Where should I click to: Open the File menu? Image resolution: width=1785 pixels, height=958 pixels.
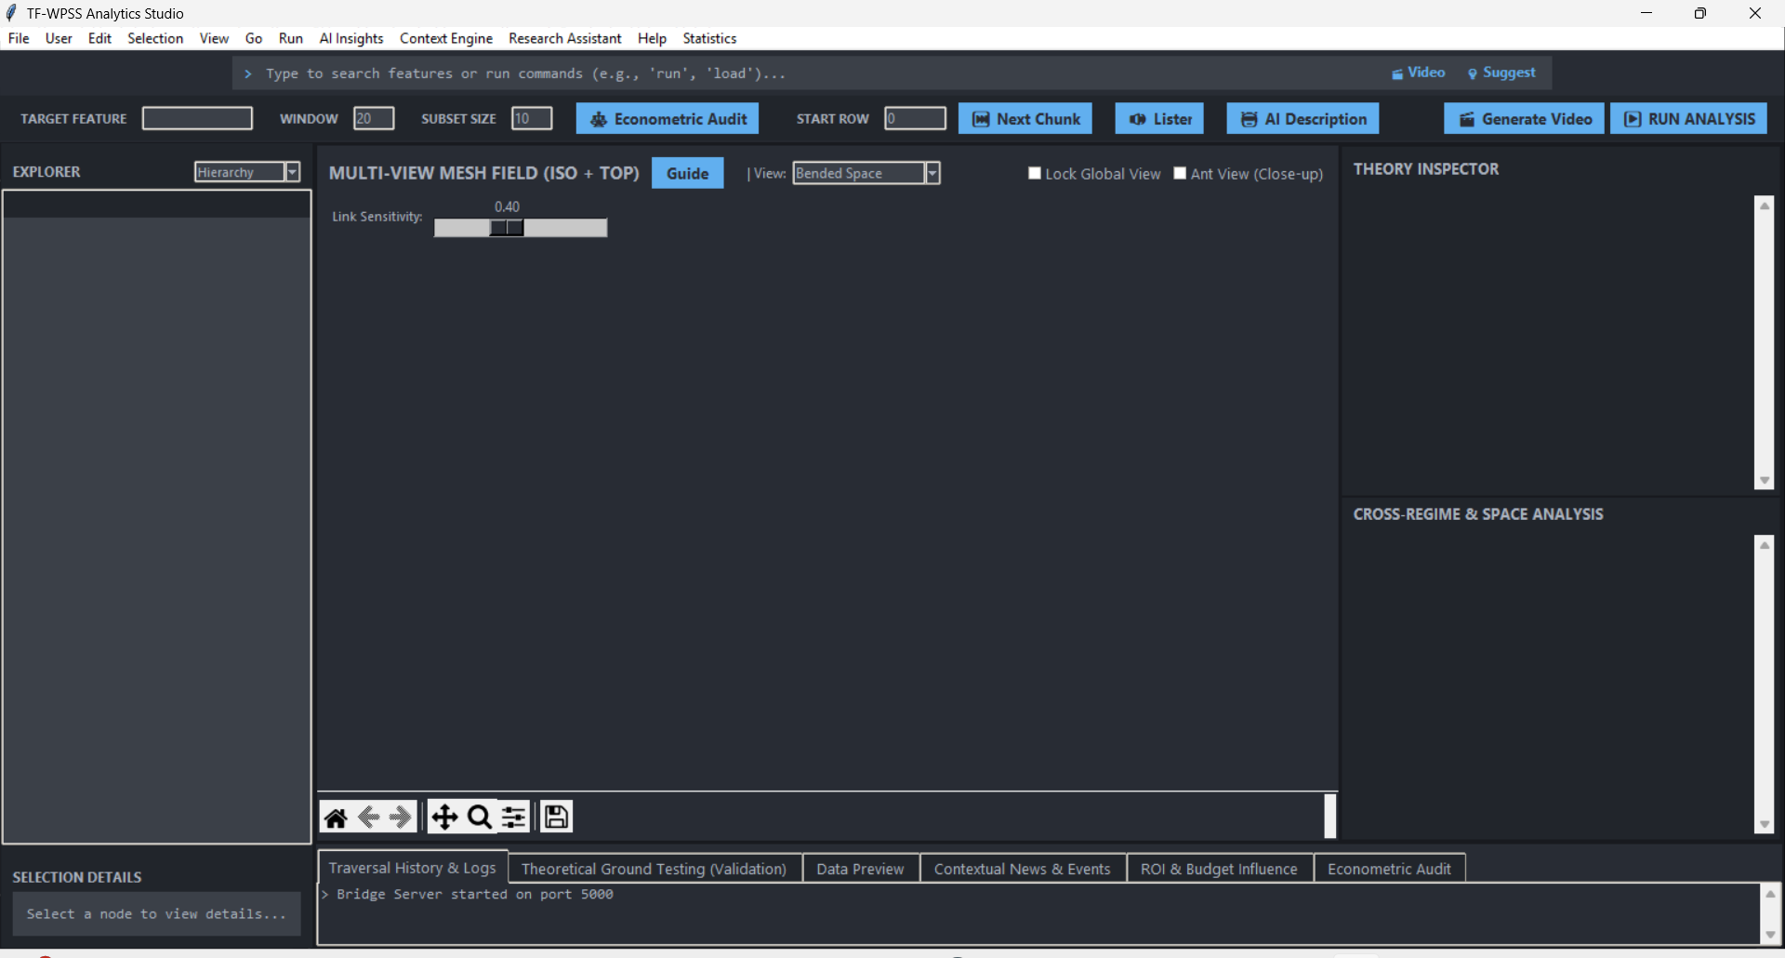tap(19, 38)
